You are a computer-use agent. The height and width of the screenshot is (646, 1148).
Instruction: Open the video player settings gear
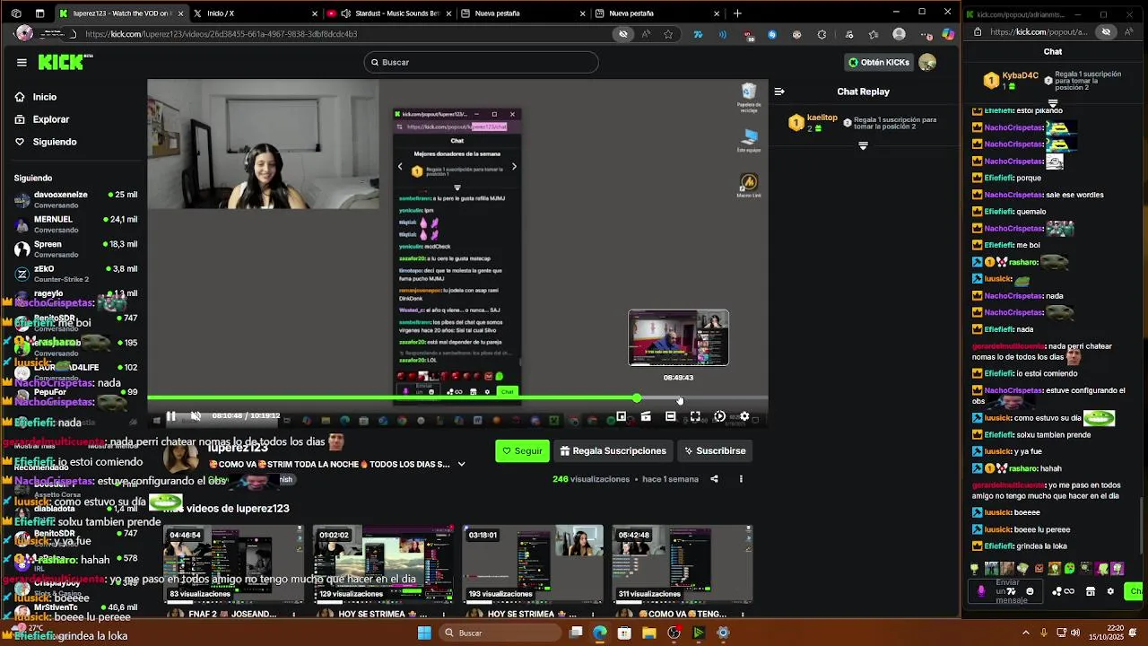tap(744, 416)
